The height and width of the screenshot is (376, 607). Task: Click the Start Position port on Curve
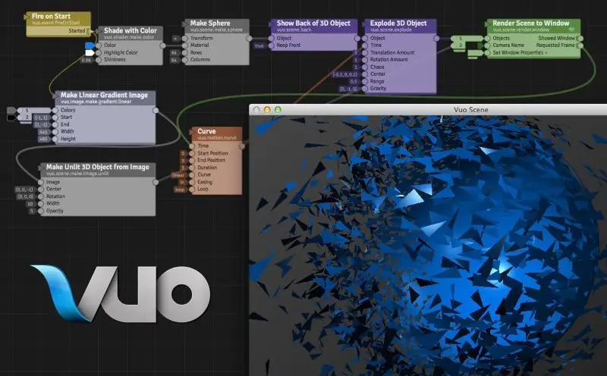coord(192,153)
